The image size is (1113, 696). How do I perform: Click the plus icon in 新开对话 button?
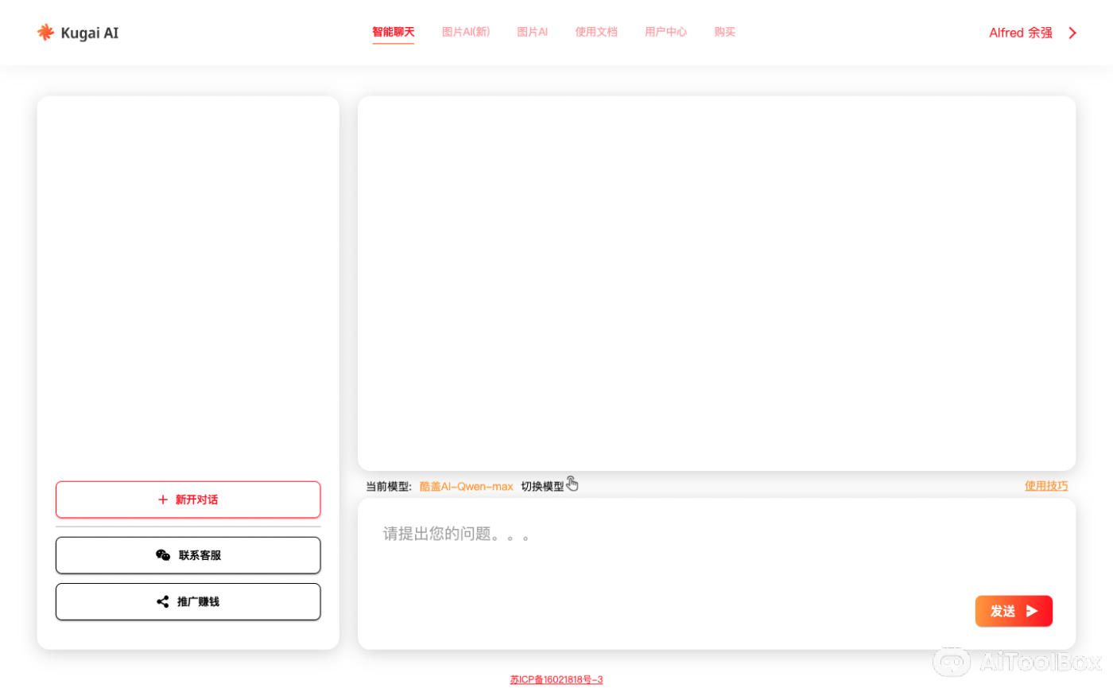tap(162, 500)
